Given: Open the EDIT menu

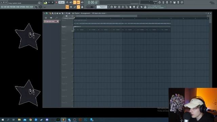Looking at the screenshot, I should point(5,7).
